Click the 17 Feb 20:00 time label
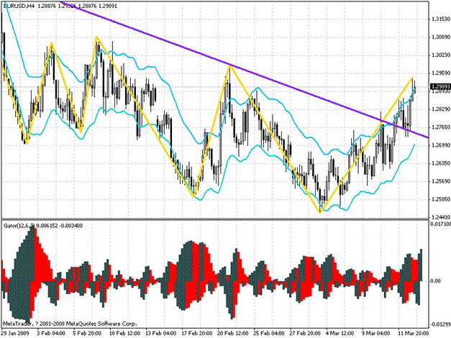This screenshot has width=451, height=338. click(x=197, y=333)
